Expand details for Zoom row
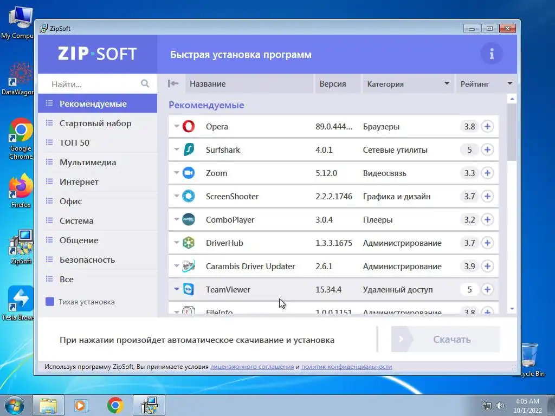 176,173
